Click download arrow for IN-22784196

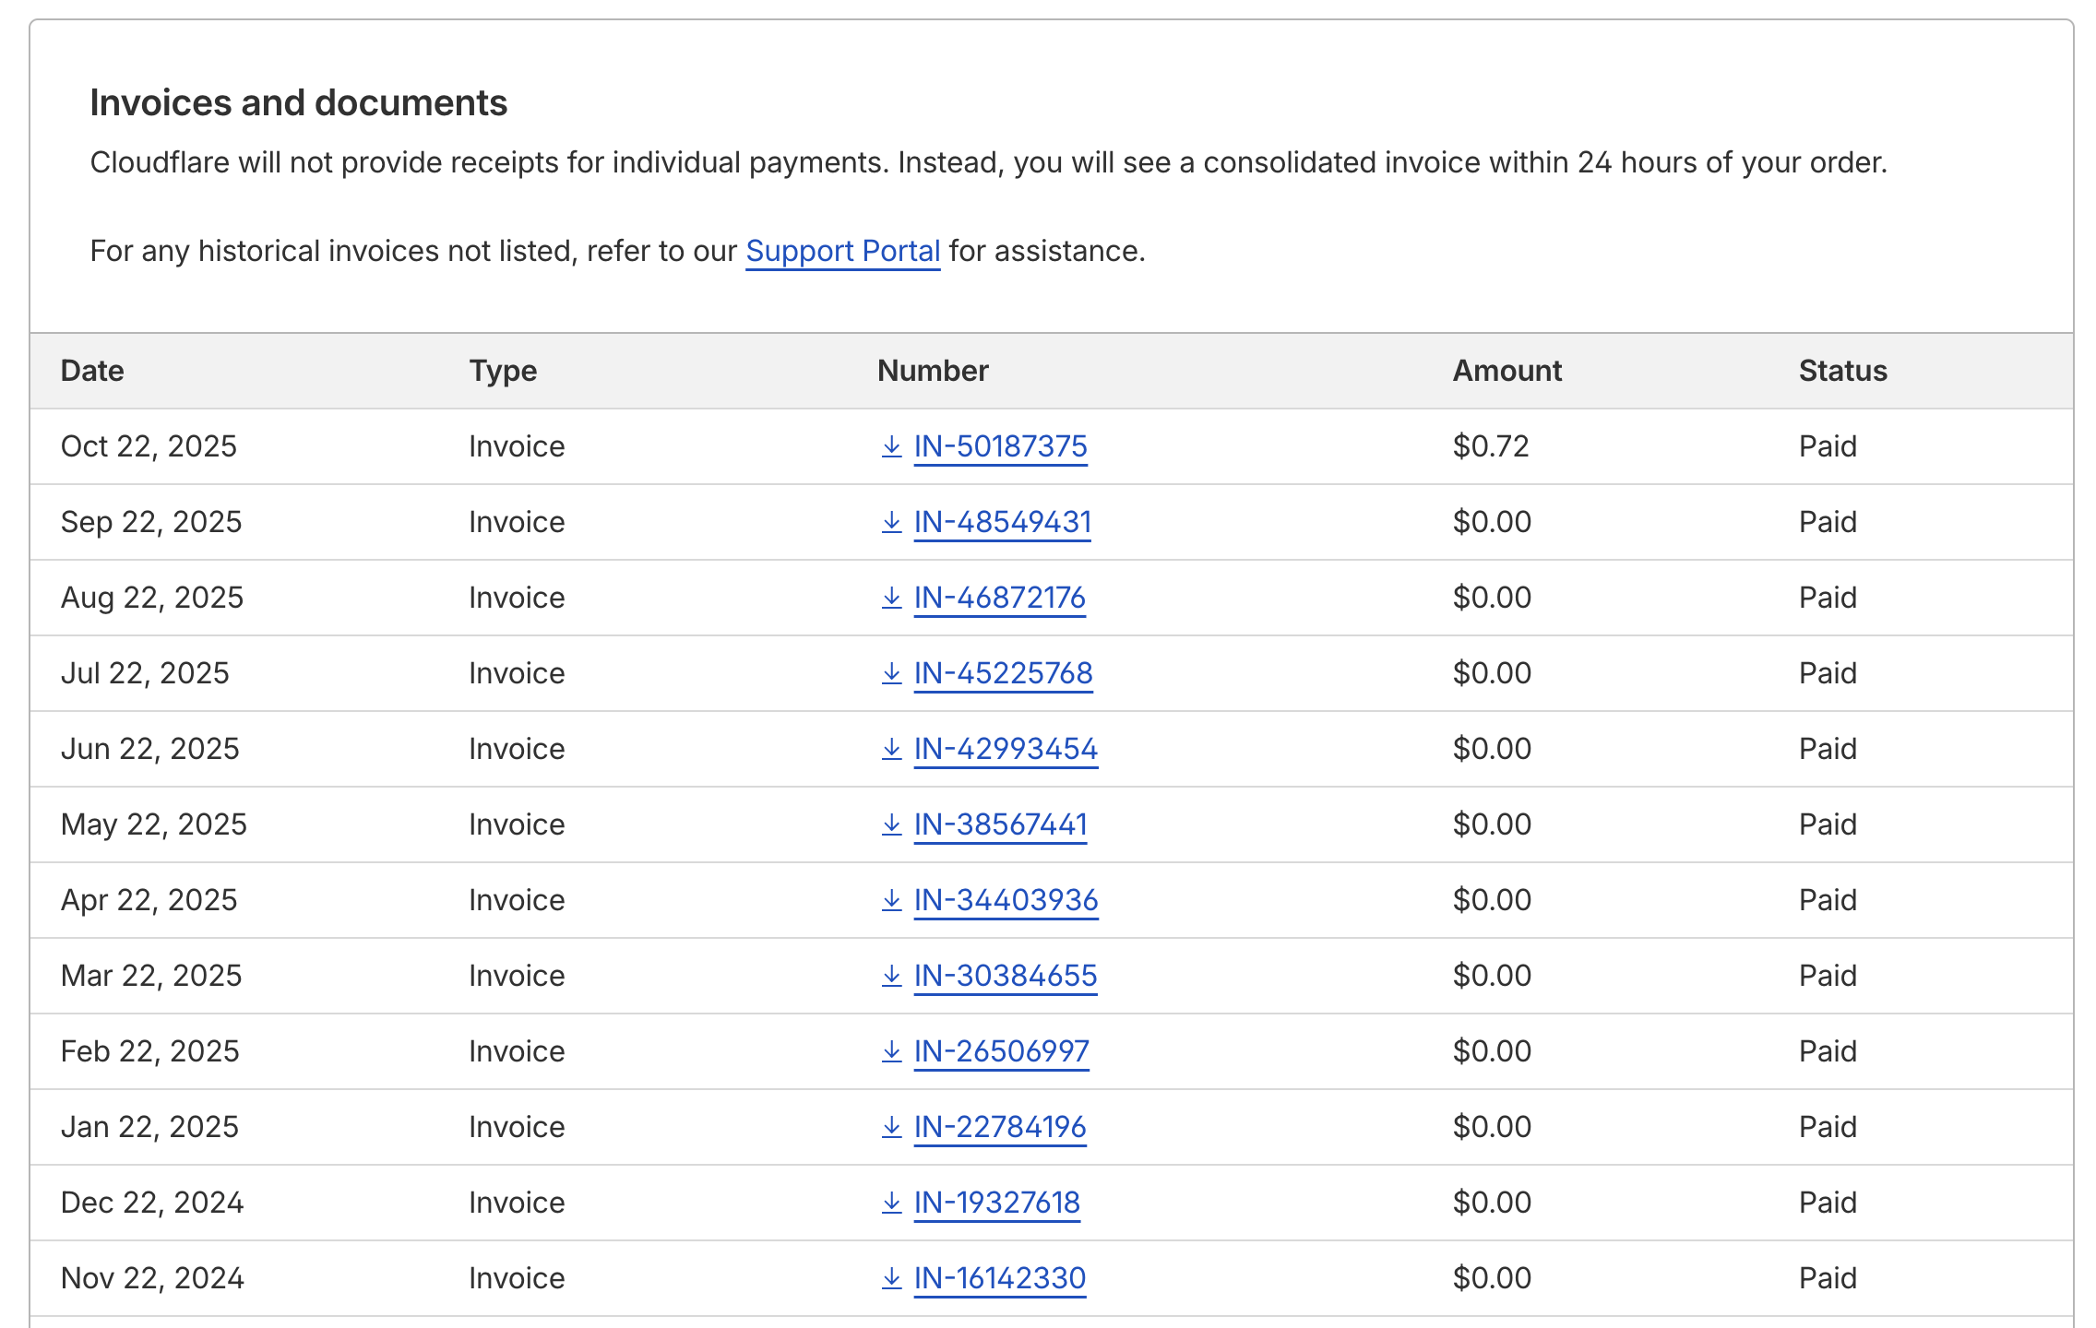tap(891, 1128)
